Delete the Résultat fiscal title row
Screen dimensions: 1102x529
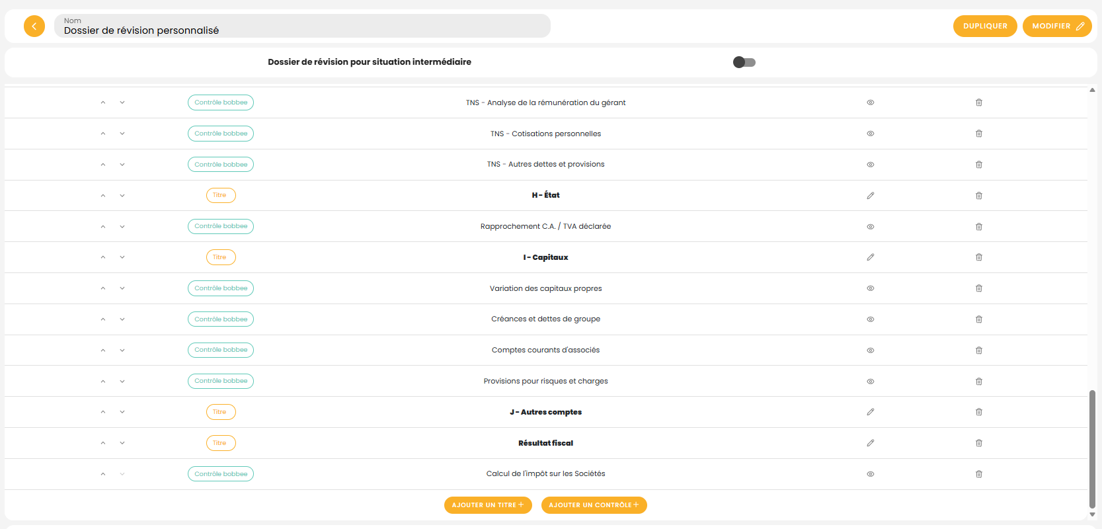pos(979,443)
